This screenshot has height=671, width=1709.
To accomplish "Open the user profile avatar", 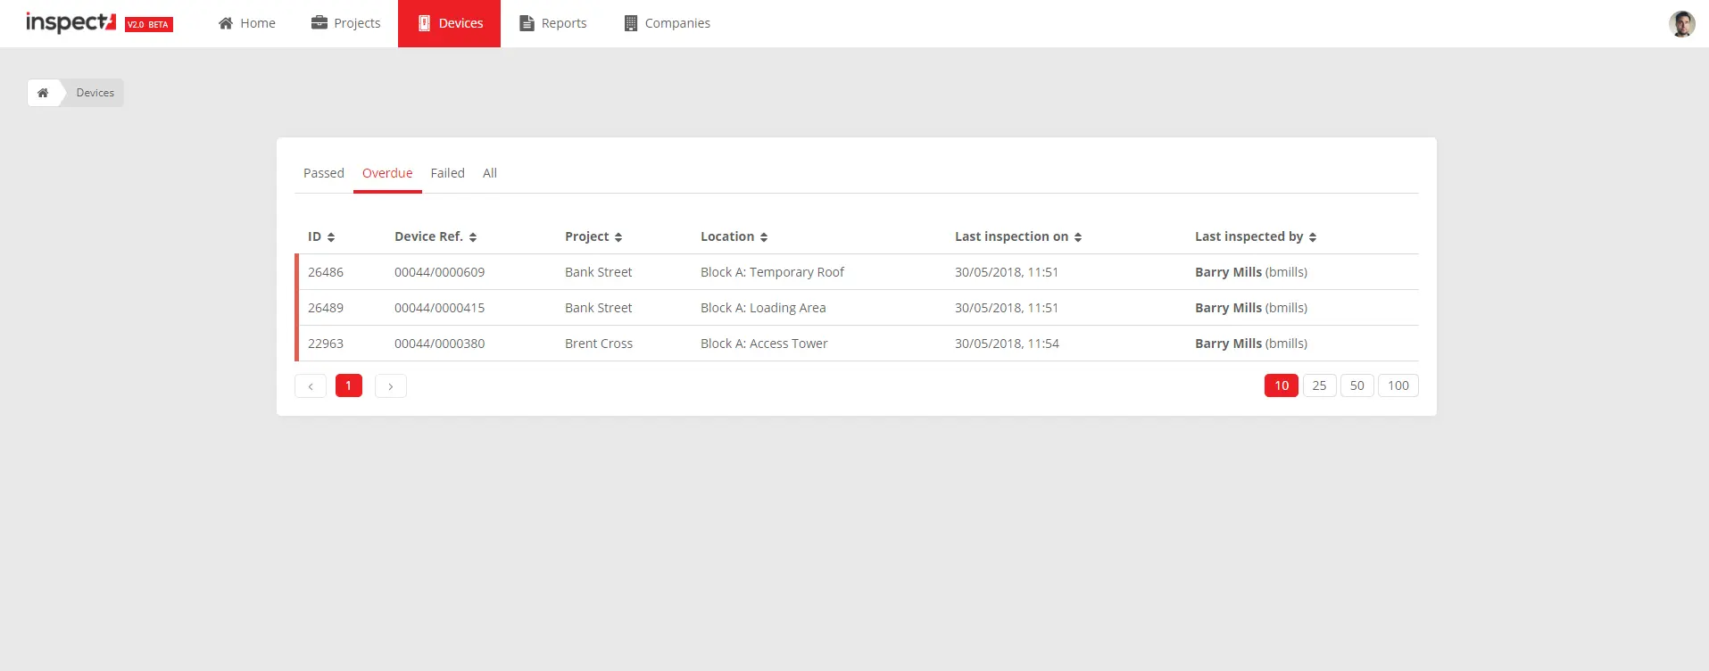I will tap(1681, 24).
